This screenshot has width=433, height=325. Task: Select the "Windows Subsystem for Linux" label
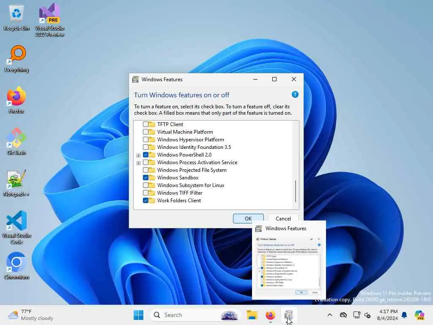191,185
